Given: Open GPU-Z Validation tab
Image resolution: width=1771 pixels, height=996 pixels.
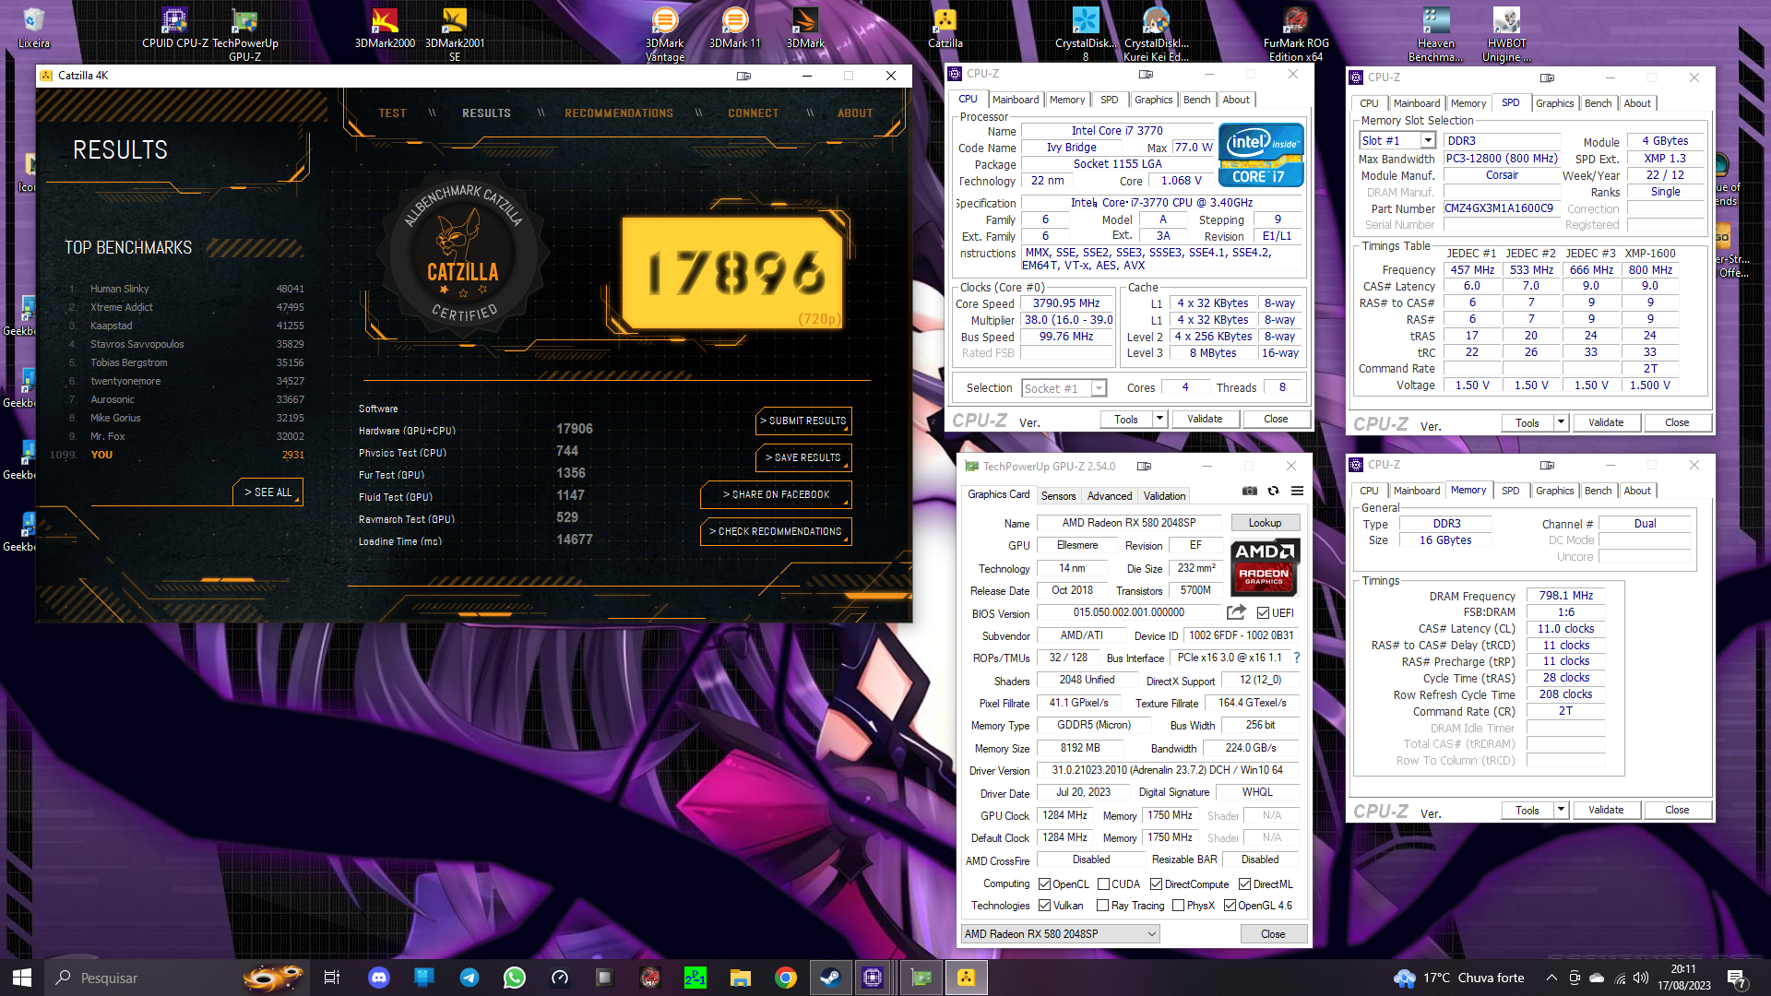Looking at the screenshot, I should pyautogui.click(x=1165, y=496).
